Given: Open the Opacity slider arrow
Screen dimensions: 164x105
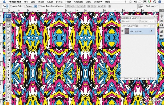Looking at the screenshot, I should 155,21.
